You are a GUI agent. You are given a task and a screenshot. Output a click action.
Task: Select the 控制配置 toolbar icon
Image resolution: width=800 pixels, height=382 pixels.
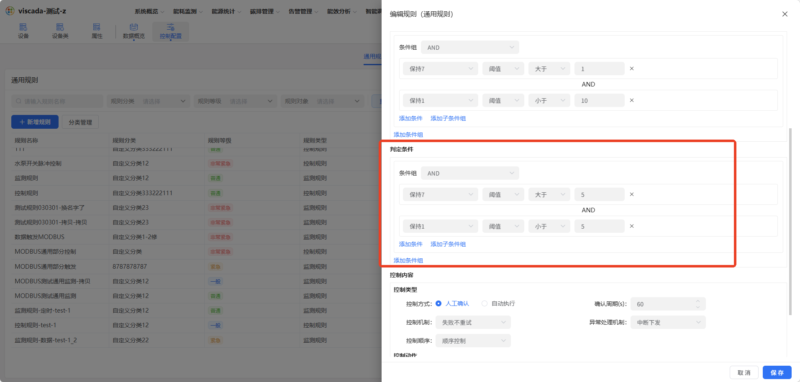pos(171,31)
